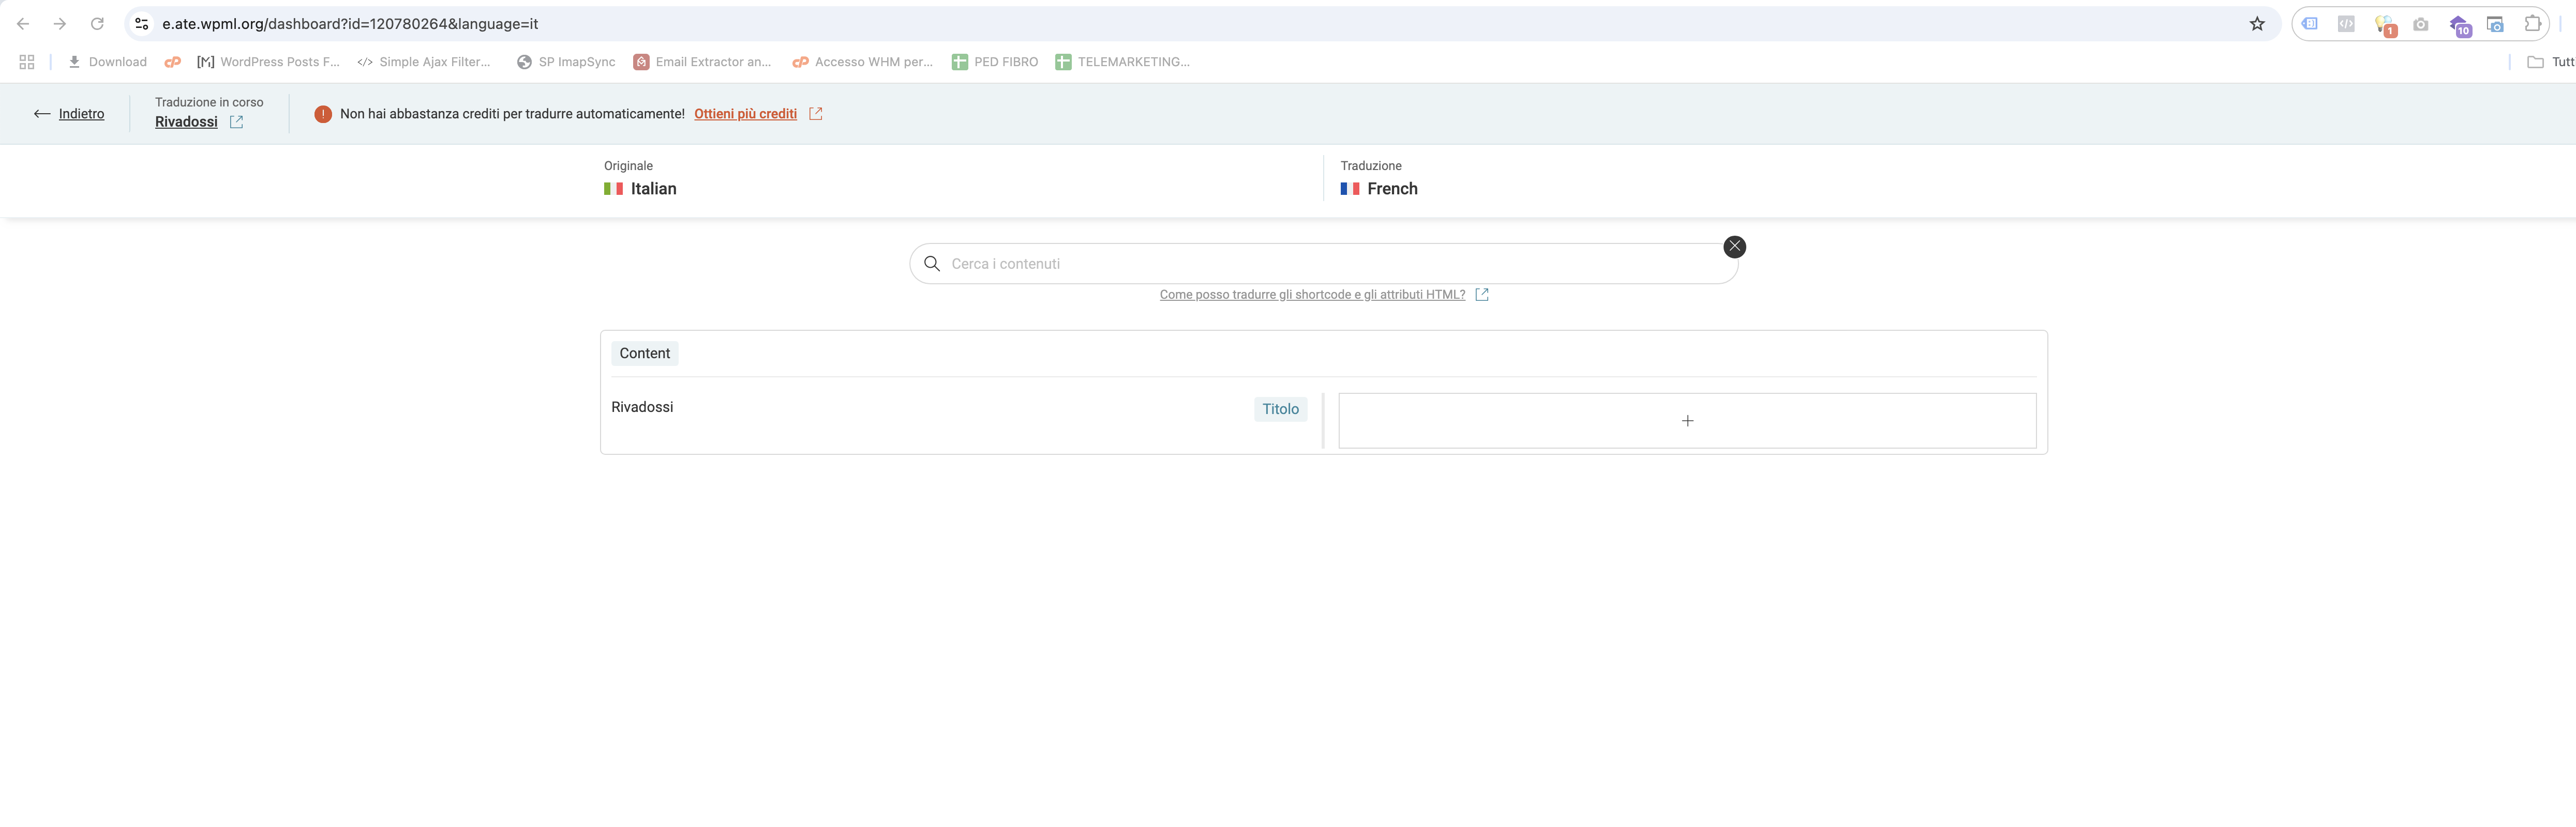2576x827 pixels.
Task: Open site information icon in address bar
Action: (x=142, y=24)
